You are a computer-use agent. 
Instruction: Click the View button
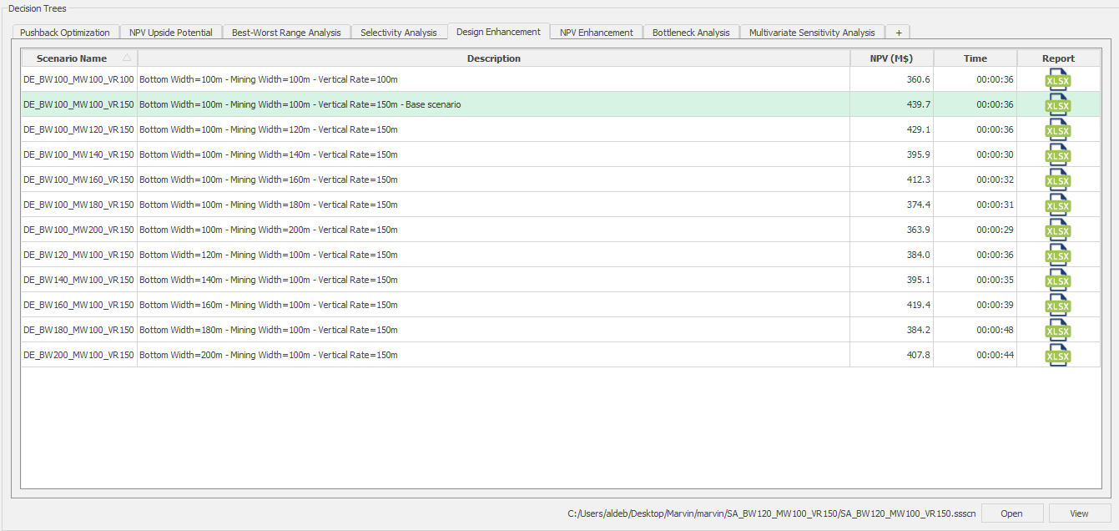[x=1079, y=513]
